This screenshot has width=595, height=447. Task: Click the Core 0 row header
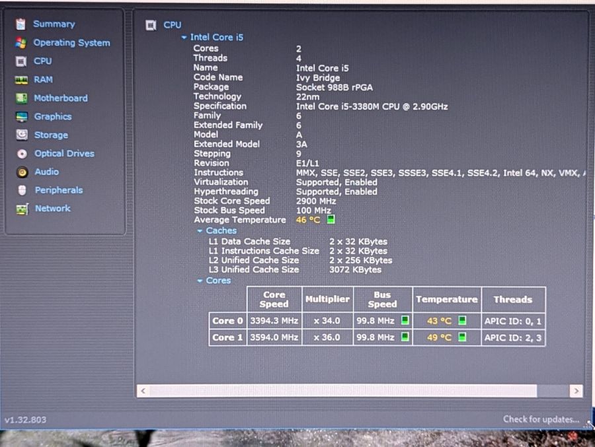point(227,321)
